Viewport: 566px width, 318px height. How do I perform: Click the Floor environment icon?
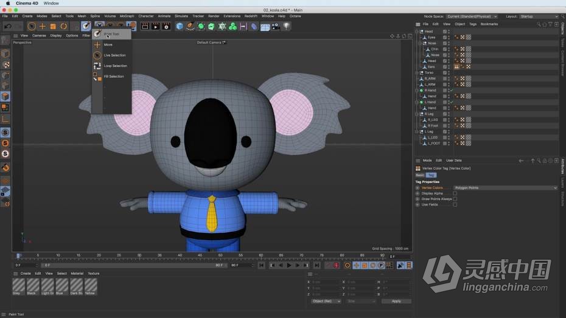pyautogui.click(x=265, y=27)
